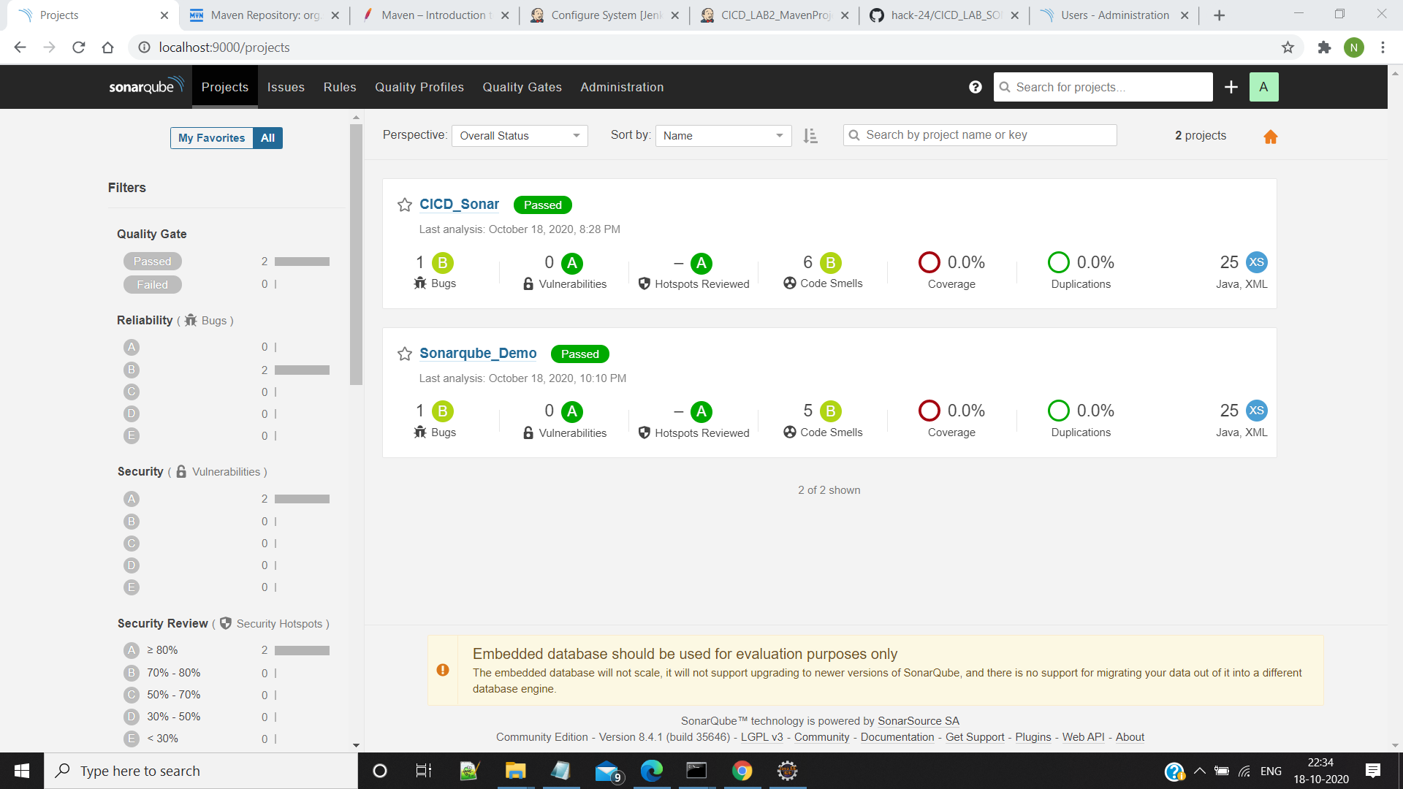Click the A vulnerabilities rating of CICD_Sonar
The image size is (1403, 789).
click(572, 263)
